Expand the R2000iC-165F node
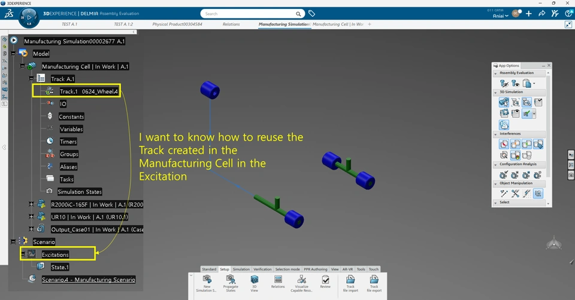 [x=32, y=204]
